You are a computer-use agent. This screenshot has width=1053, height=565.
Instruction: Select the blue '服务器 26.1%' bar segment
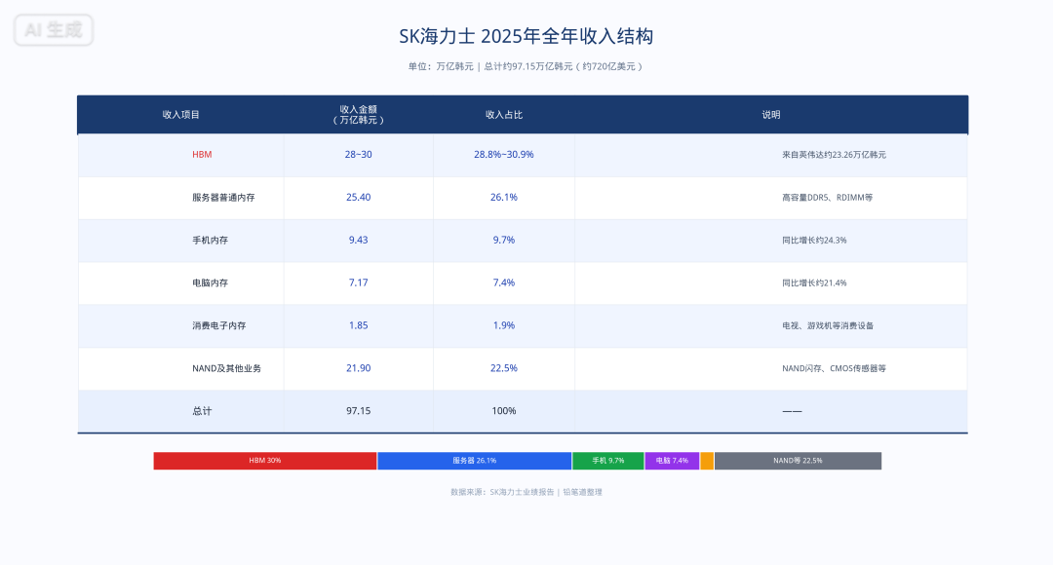[475, 461]
